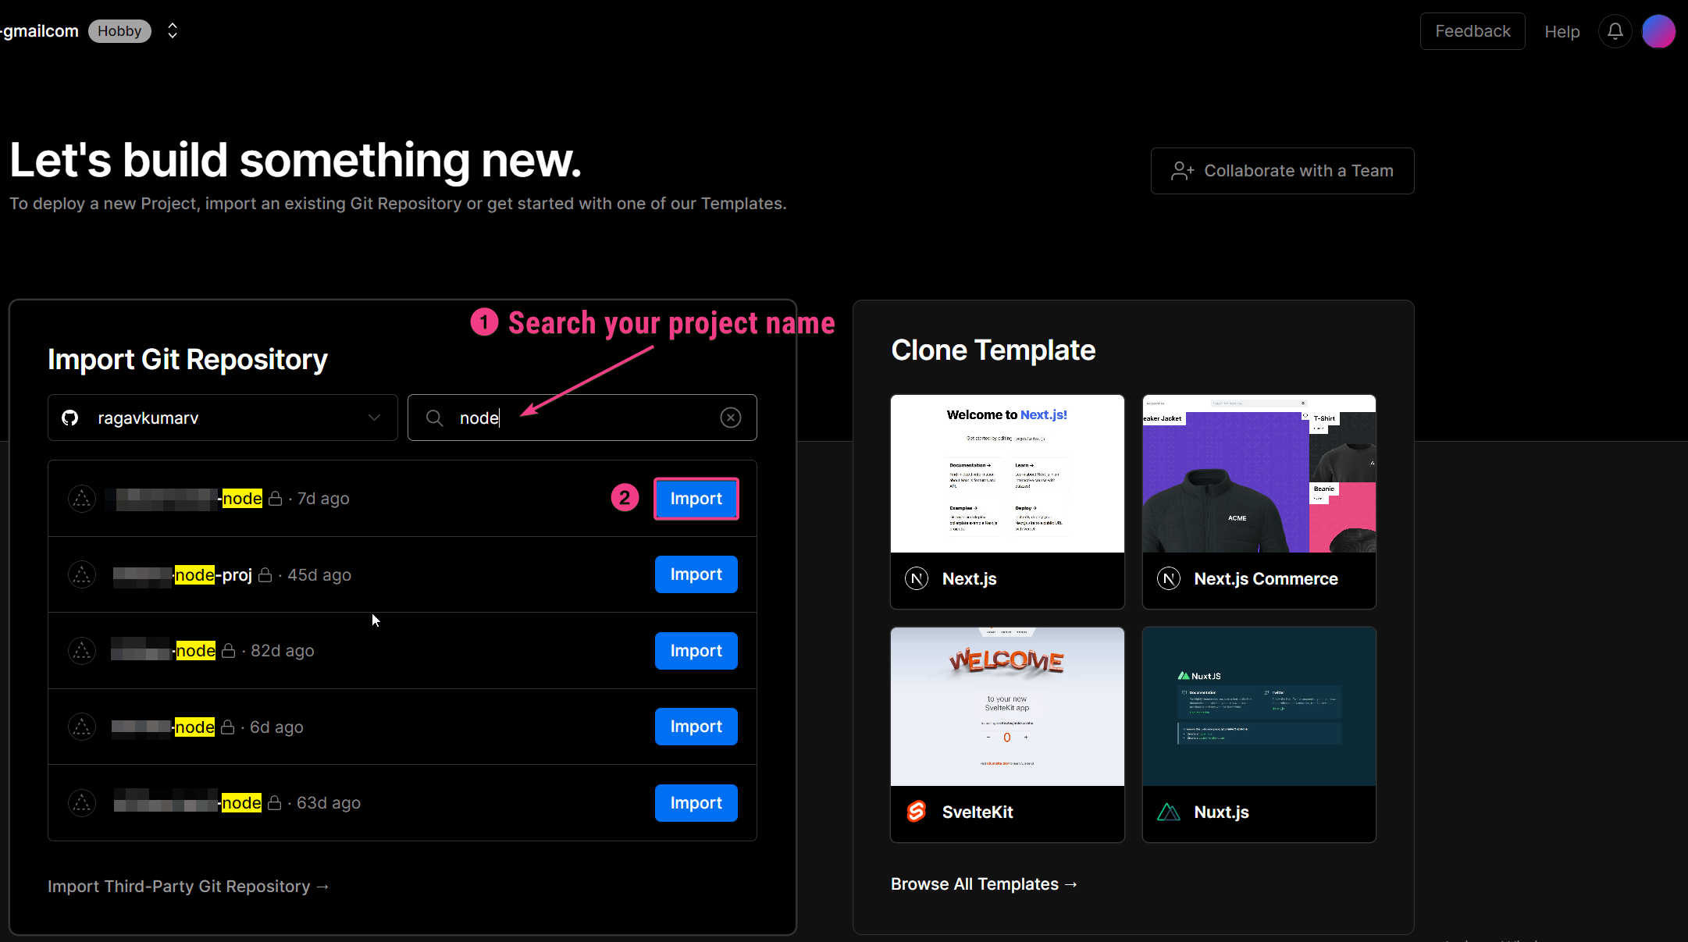The image size is (1688, 942).
Task: Click Import Third-Party Git Repository link
Action: 189,885
